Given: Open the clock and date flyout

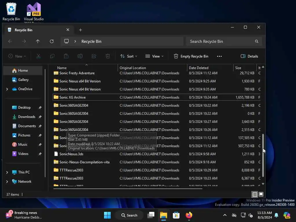Looking at the screenshot, I should [x=264, y=215].
